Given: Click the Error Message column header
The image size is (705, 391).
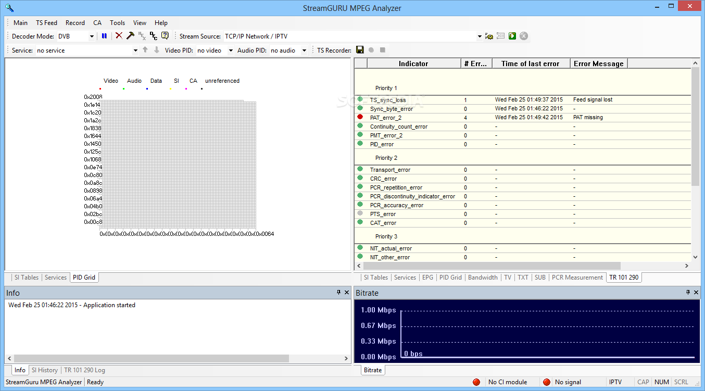Looking at the screenshot, I should 599,64.
